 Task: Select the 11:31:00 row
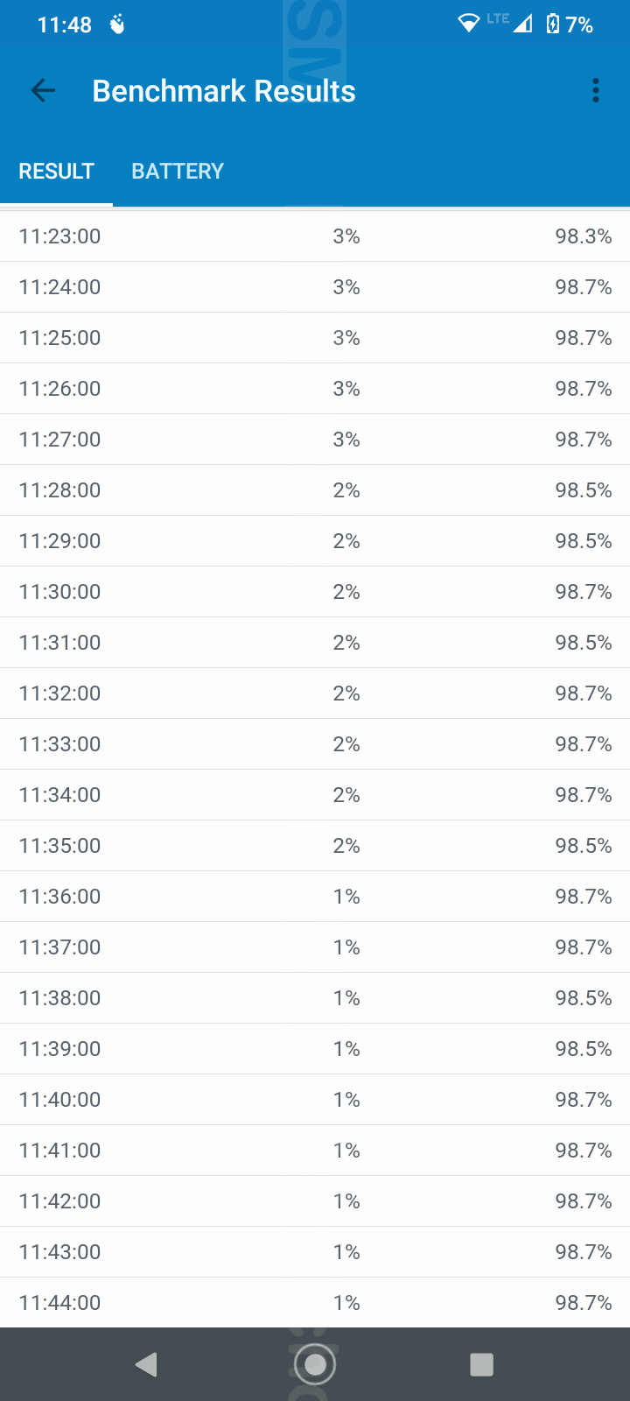[x=315, y=643]
